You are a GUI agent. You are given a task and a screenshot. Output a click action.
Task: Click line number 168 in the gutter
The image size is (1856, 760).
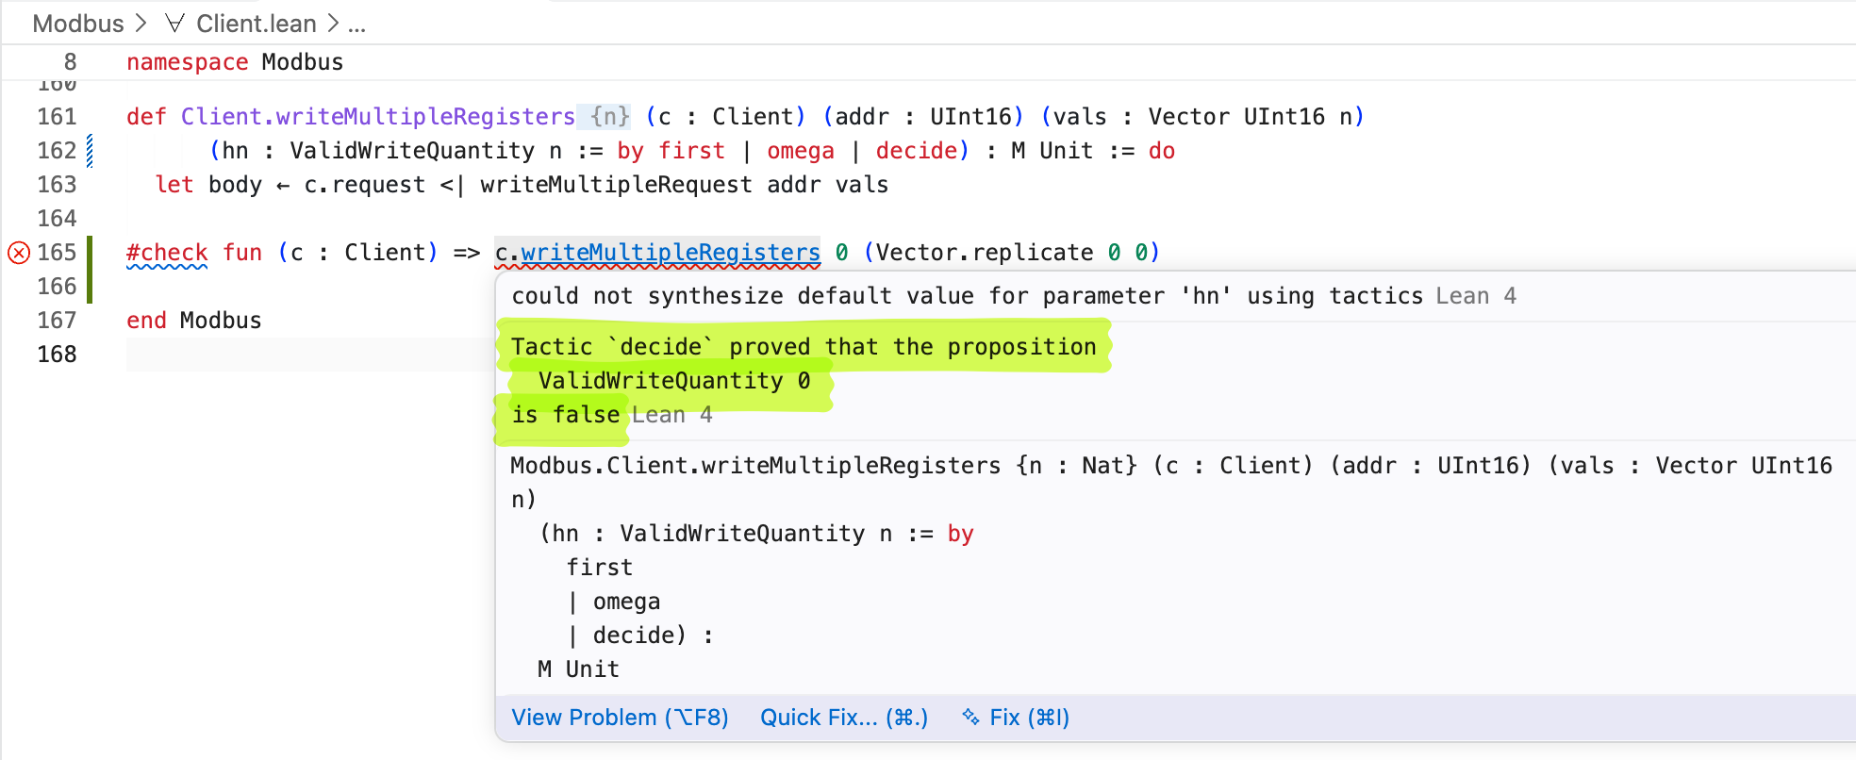[57, 355]
